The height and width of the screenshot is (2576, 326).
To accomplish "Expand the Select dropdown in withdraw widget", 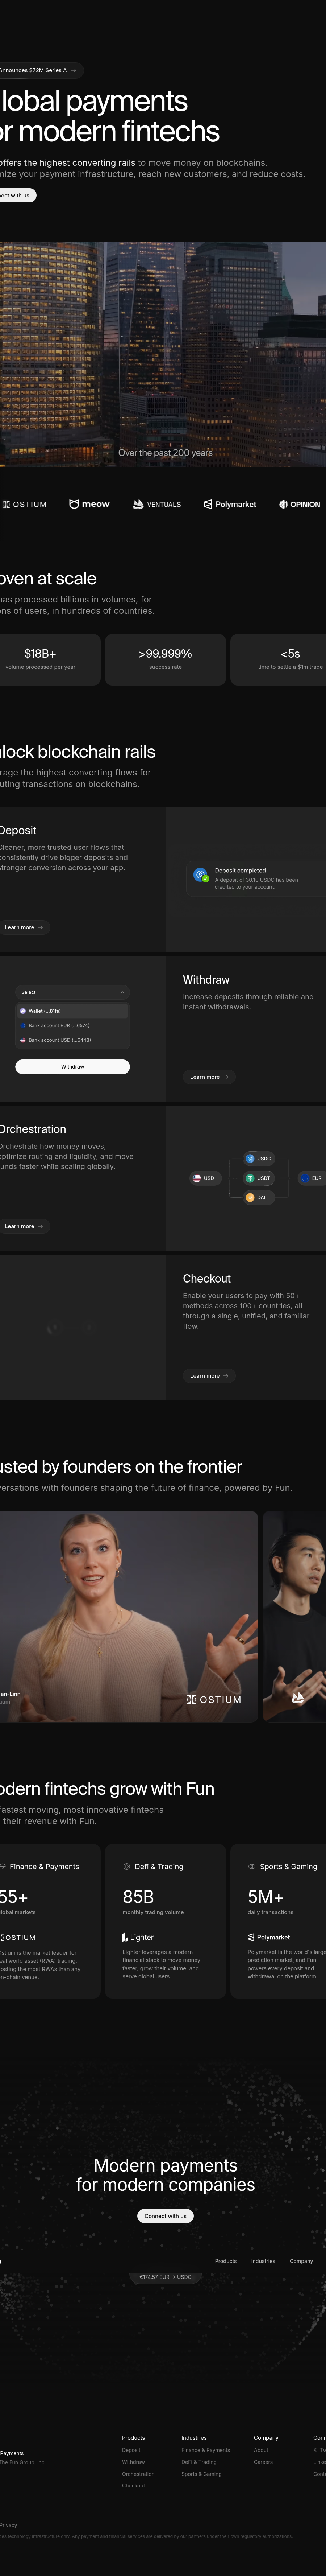I will click(72, 992).
